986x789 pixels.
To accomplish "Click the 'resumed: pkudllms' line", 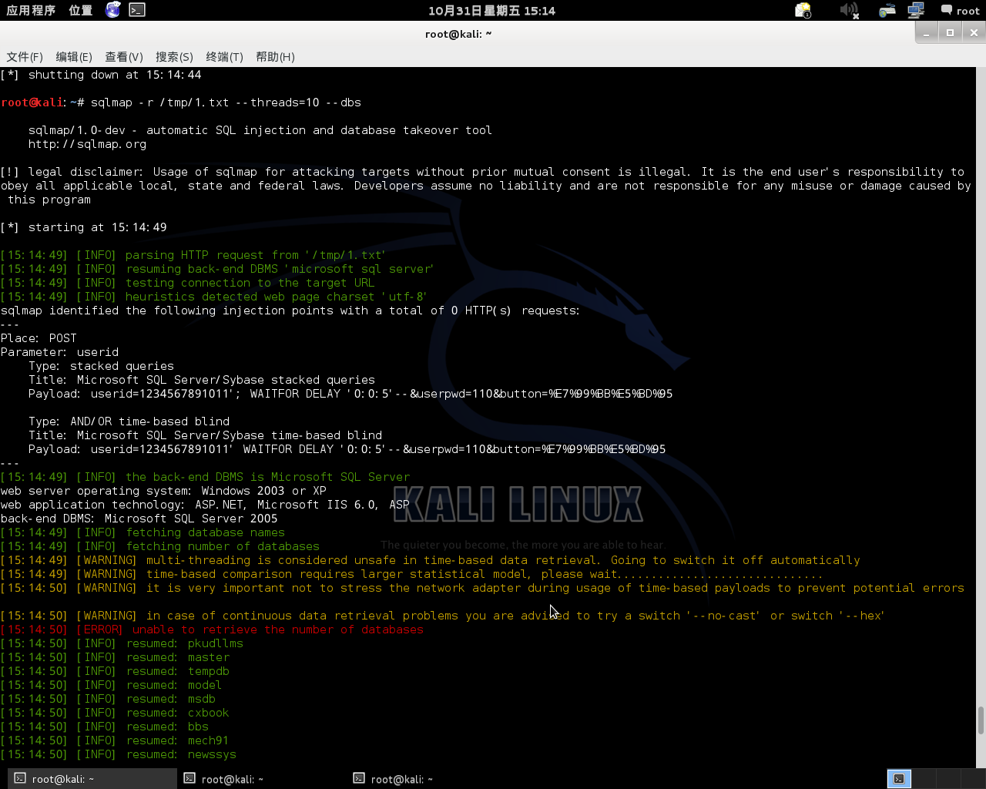I will (x=122, y=643).
